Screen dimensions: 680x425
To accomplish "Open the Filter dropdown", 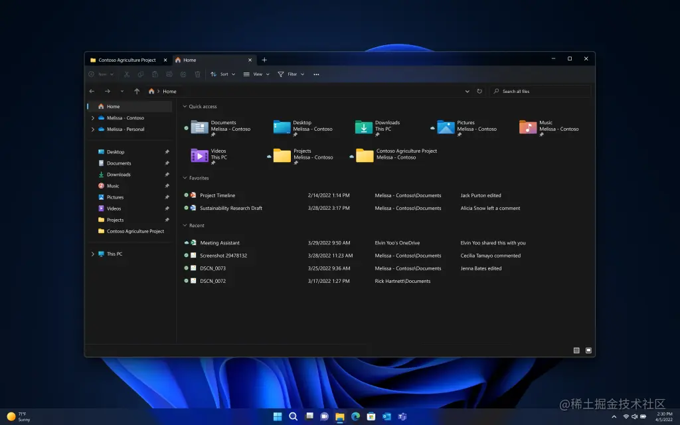I will pyautogui.click(x=291, y=74).
